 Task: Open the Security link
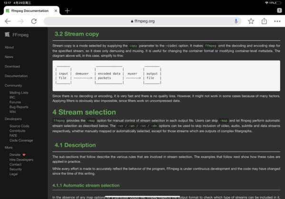click(16, 169)
